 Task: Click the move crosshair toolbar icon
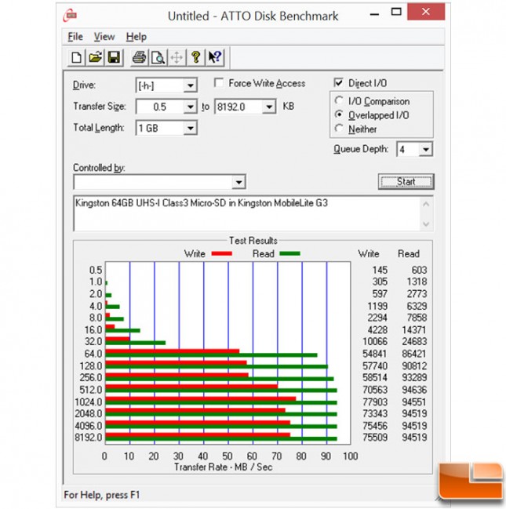tap(177, 57)
